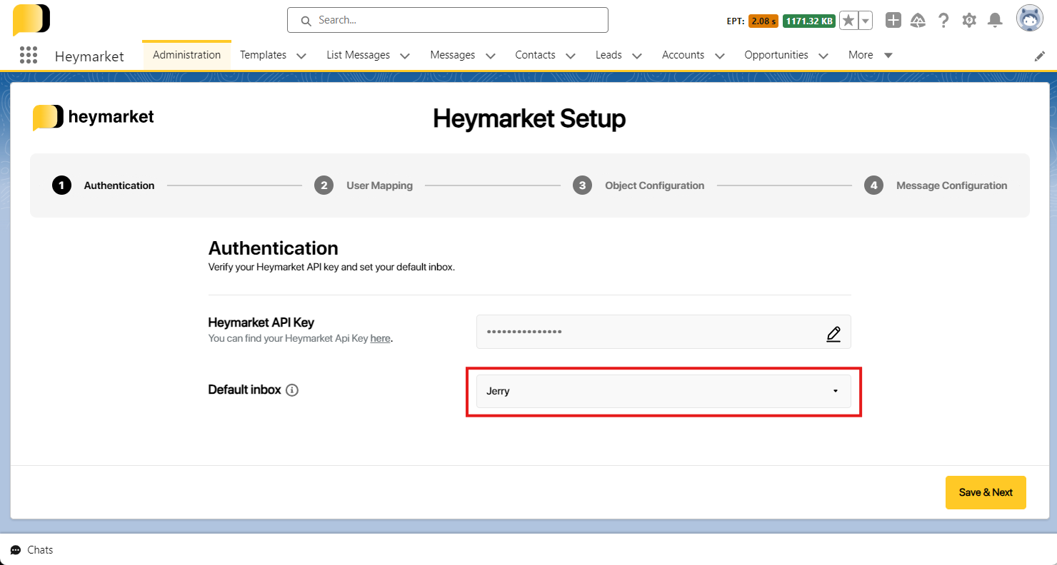This screenshot has height=565, width=1057.
Task: Click the favorites star icon
Action: click(x=848, y=21)
